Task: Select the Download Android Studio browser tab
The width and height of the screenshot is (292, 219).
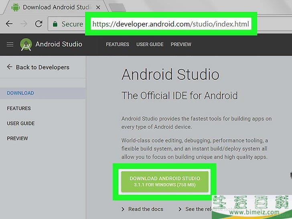Action: (x=56, y=7)
